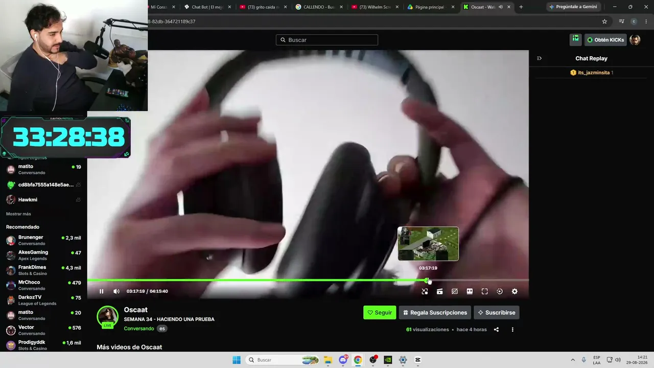
Task: Expand sidebar with Mostrar más
Action: coord(18,214)
